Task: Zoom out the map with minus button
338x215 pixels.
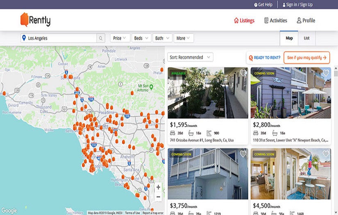Action: [x=158, y=197]
